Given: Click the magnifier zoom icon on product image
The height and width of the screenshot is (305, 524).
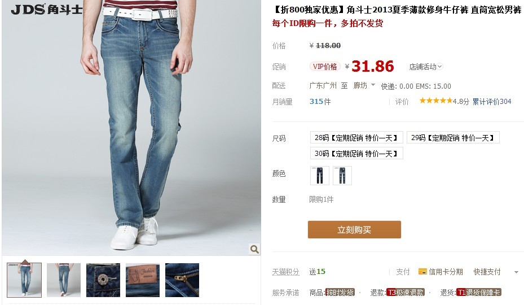Looking at the screenshot, I should coord(254,249).
